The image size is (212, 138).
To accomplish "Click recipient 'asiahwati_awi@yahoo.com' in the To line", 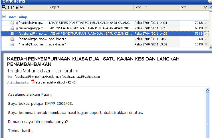I will 81,77.
